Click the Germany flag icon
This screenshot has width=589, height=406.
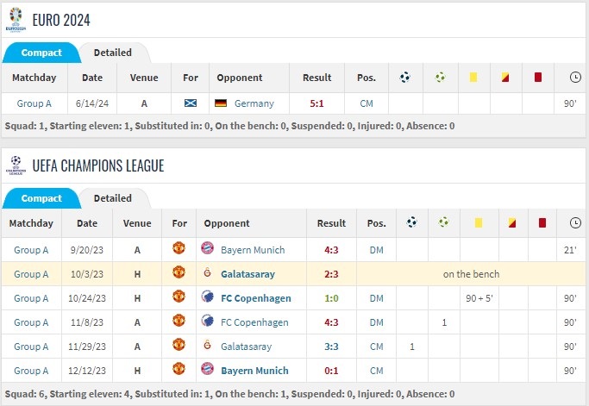pyautogui.click(x=221, y=103)
